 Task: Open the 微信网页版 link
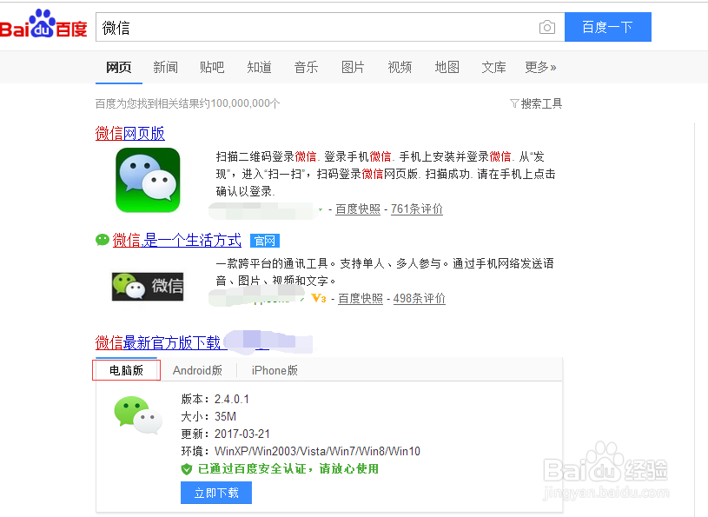[130, 134]
